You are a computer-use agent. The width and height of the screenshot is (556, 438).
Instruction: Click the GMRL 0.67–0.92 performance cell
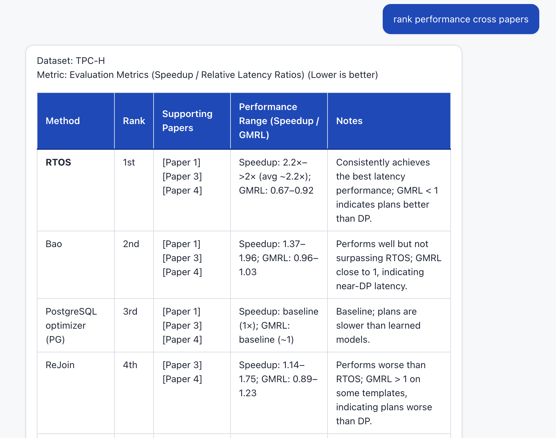pyautogui.click(x=276, y=190)
